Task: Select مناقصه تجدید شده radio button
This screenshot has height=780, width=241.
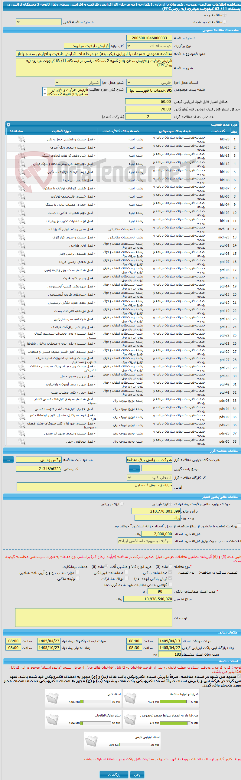Action: (224, 22)
